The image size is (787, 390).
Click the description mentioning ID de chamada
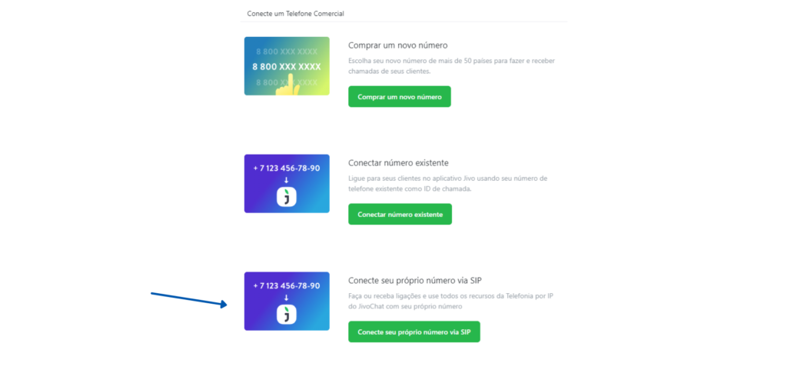tap(448, 183)
